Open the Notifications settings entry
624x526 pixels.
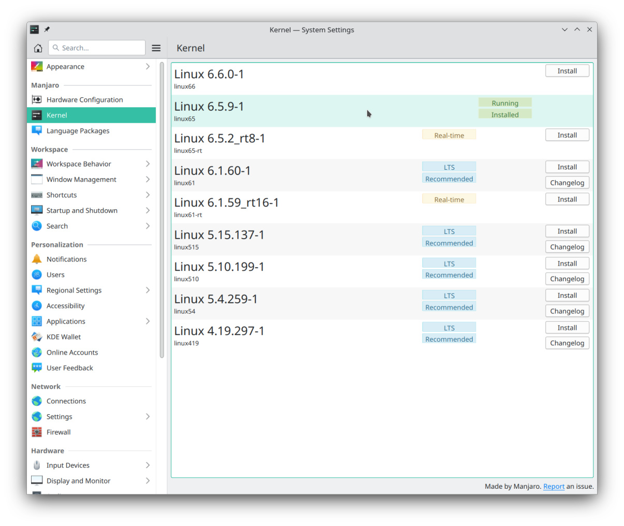coord(91,259)
